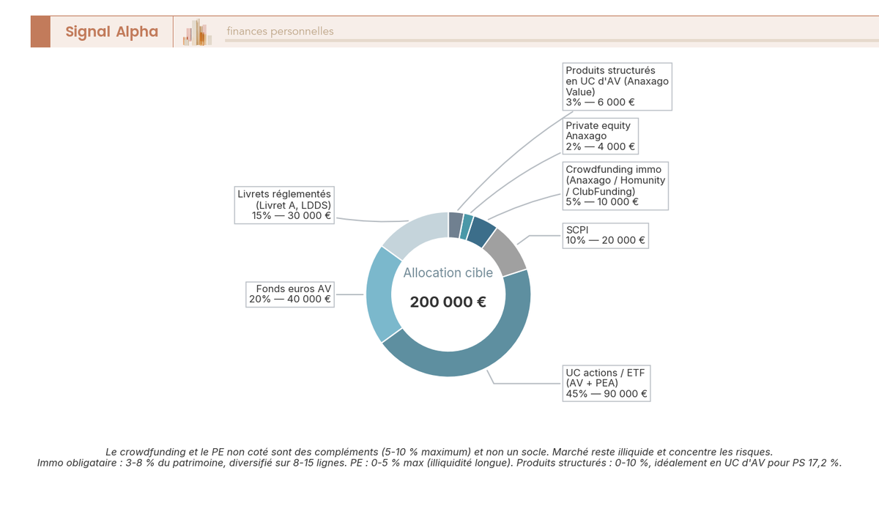This screenshot has height=528, width=879.
Task: Click the 'SCPI 10% — 20 000 €' label
Action: [605, 235]
